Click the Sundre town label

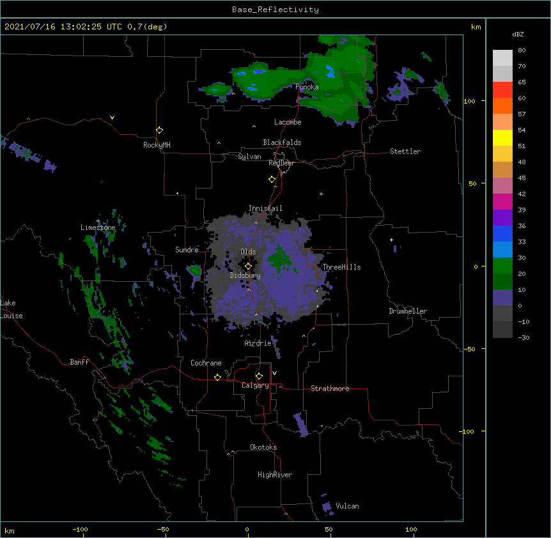pyautogui.click(x=187, y=250)
